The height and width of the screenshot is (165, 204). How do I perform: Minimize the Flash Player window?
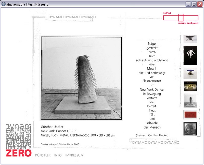[x=188, y=4]
